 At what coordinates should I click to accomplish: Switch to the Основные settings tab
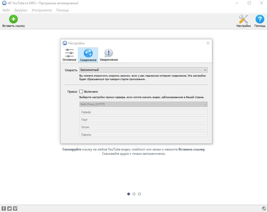pyautogui.click(x=69, y=55)
